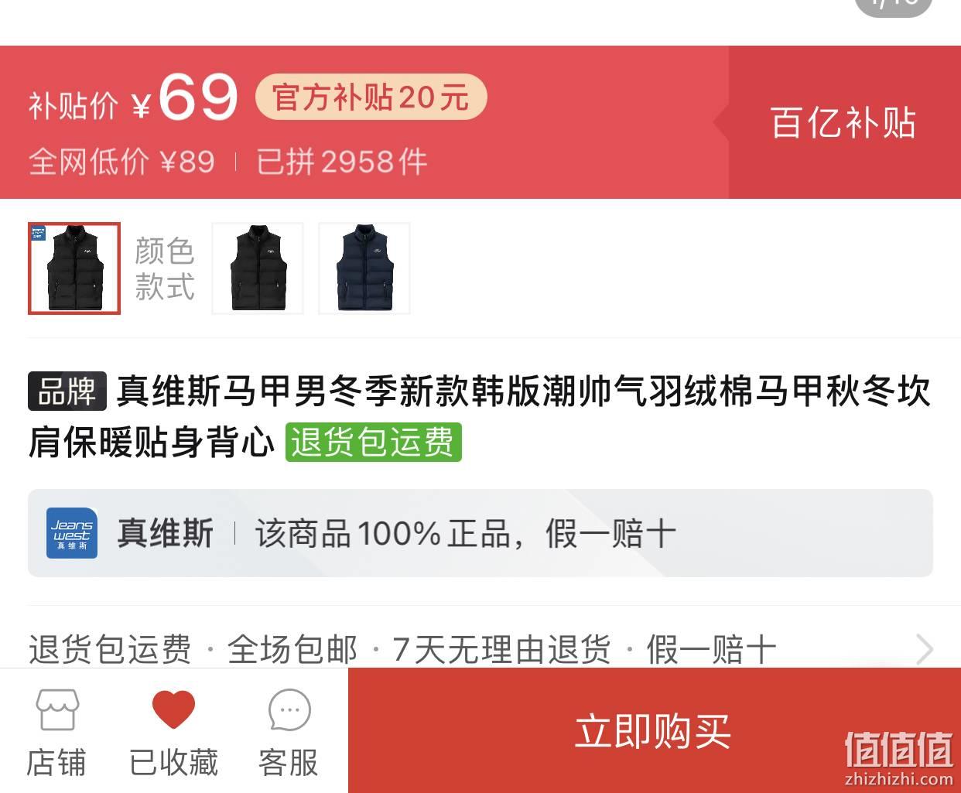Open the 退货包运费 · 全场包邮 service details row
This screenshot has width=961, height=793.
coord(480,649)
